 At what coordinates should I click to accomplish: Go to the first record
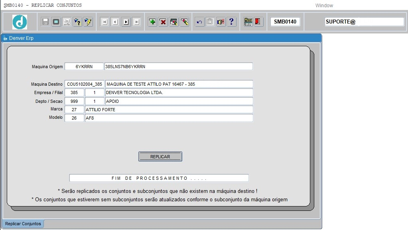[104, 22]
